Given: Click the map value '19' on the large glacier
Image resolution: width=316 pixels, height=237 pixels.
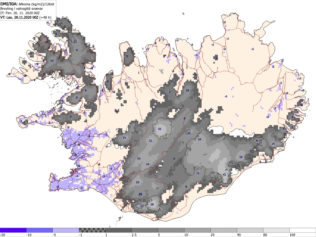Looking at the screenshot, I should (199, 139).
